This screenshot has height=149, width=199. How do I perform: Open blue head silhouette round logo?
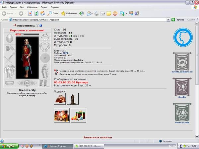[x=183, y=37]
